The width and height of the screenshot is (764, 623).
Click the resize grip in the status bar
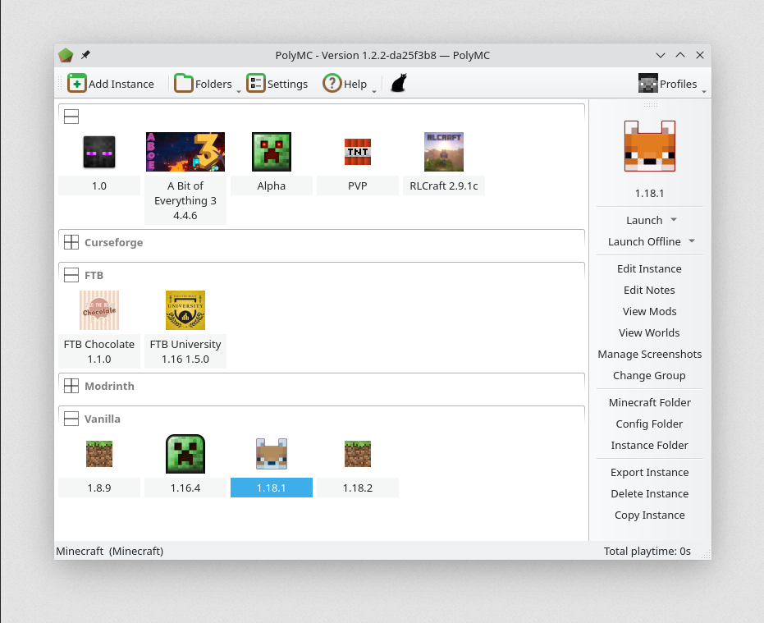(x=706, y=554)
